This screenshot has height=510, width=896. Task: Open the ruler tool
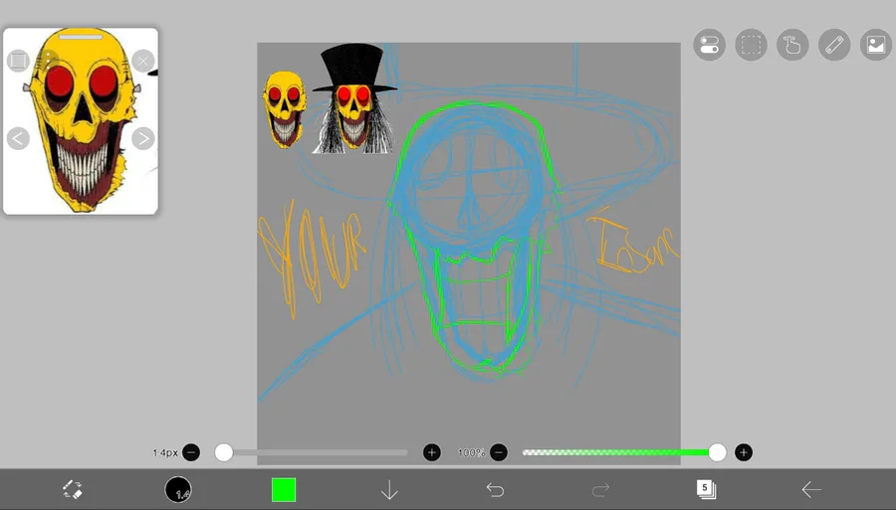coord(834,45)
